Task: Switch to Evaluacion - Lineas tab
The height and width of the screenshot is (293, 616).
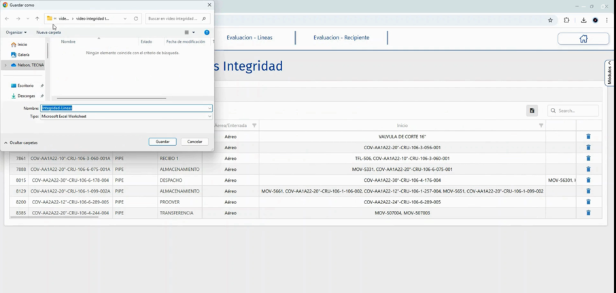Action: [250, 37]
